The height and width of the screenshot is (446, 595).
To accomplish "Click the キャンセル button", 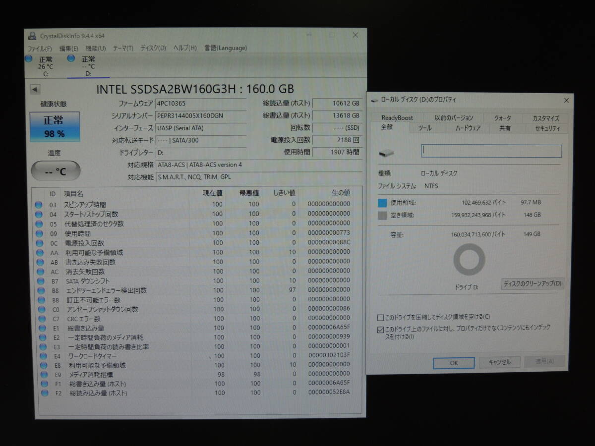I will pyautogui.click(x=499, y=362).
